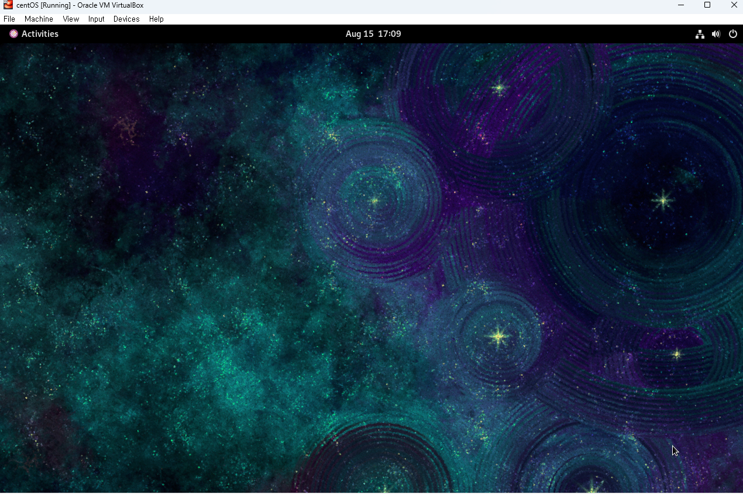Click the wired network status icon
Image resolution: width=743 pixels, height=494 pixels.
tap(700, 34)
